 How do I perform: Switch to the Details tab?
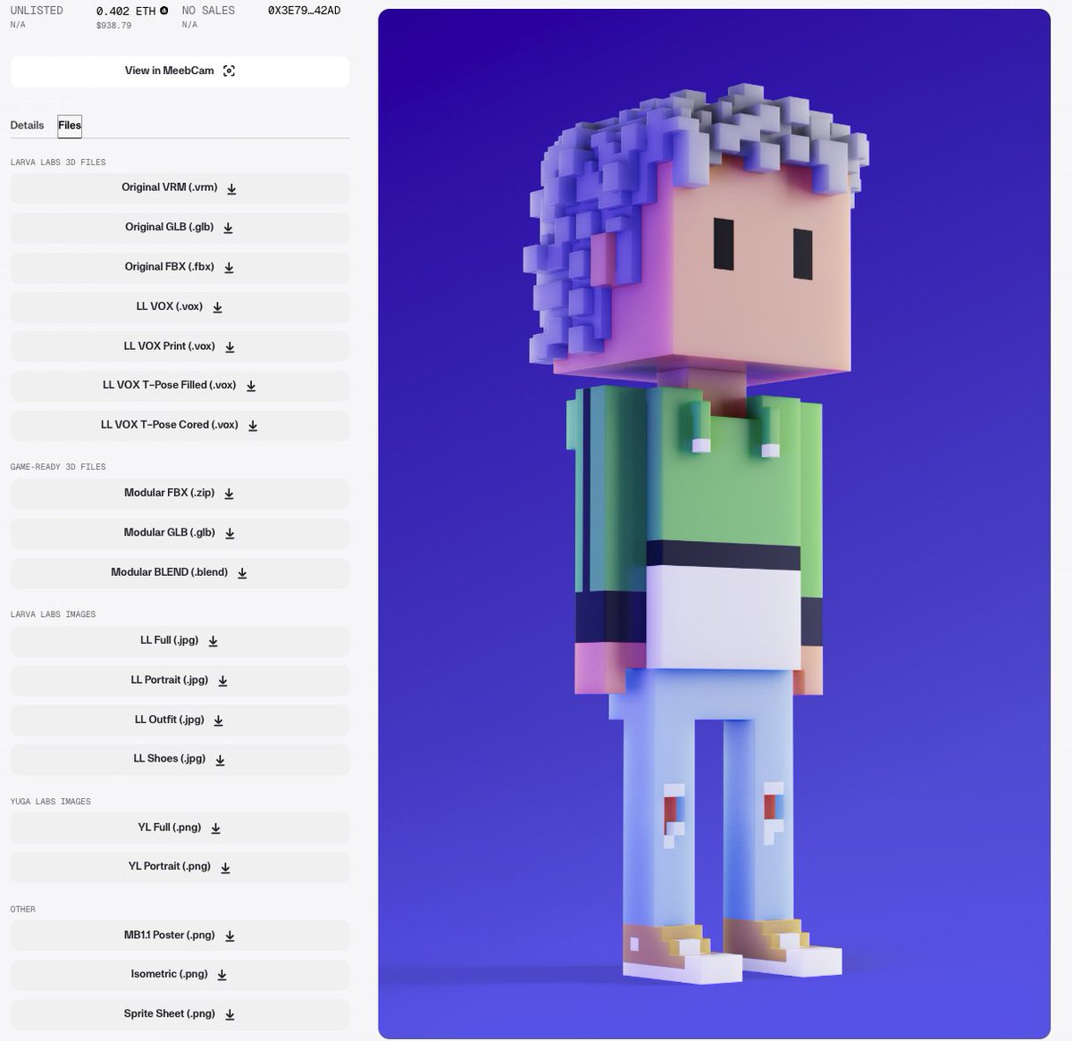(27, 126)
